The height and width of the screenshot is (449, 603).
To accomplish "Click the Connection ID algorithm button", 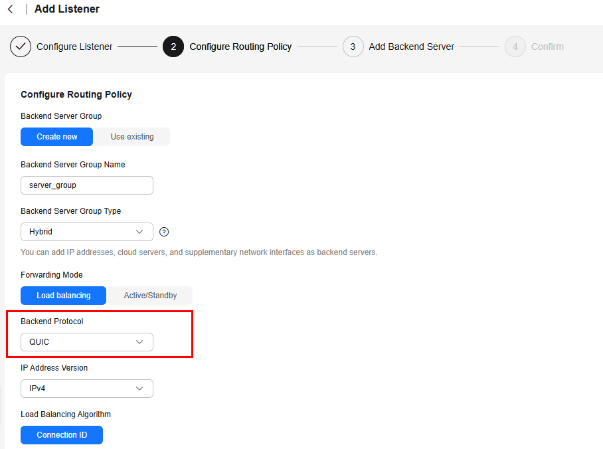I will click(62, 435).
